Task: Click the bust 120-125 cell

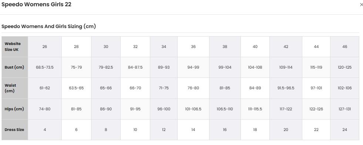Action: click(x=345, y=68)
